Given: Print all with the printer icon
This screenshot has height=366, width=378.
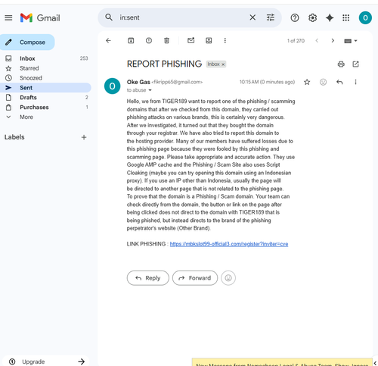Looking at the screenshot, I should 341,64.
